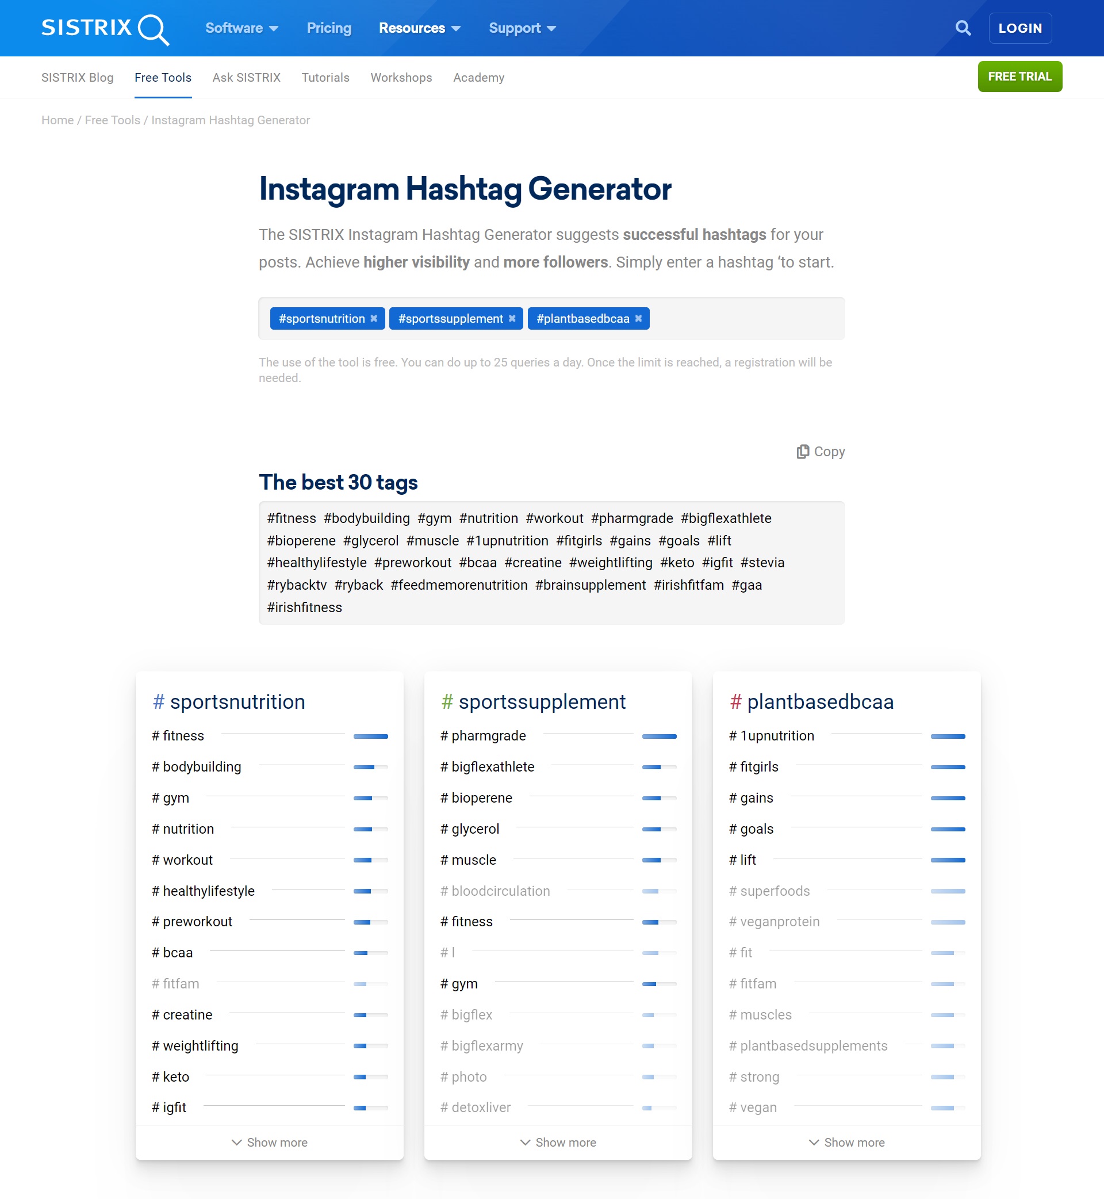This screenshot has height=1199, width=1104.
Task: Show more sportssupplement hashtags
Action: [558, 1142]
